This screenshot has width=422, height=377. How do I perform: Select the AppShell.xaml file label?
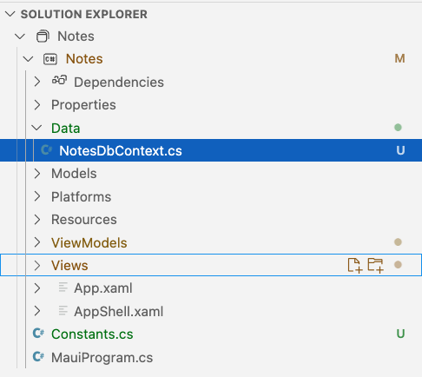(119, 312)
